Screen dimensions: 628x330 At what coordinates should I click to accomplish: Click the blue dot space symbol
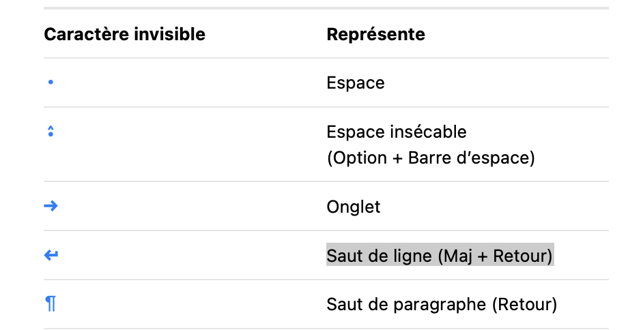point(51,82)
